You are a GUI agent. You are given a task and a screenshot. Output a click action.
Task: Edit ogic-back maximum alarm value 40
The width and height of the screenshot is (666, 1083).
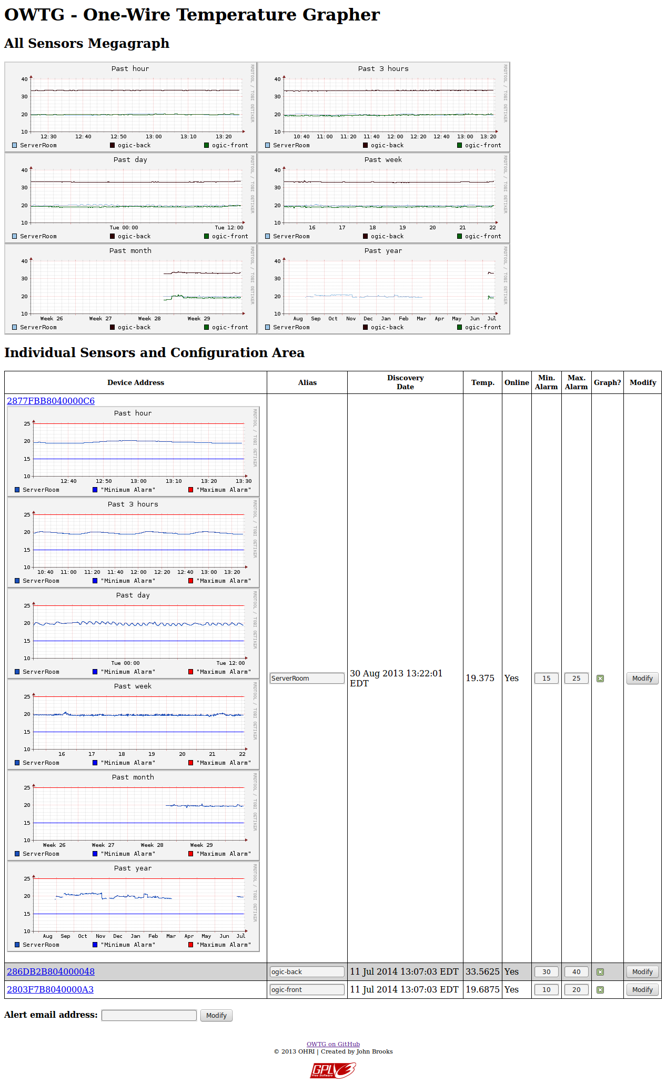click(577, 972)
